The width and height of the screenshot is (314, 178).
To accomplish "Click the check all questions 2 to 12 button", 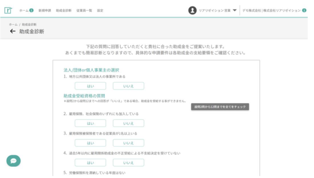I will (220, 107).
